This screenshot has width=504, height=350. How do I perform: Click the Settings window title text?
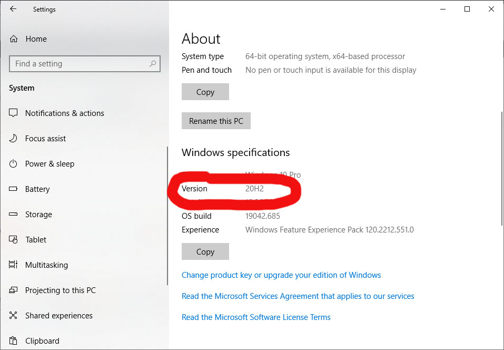coord(44,9)
